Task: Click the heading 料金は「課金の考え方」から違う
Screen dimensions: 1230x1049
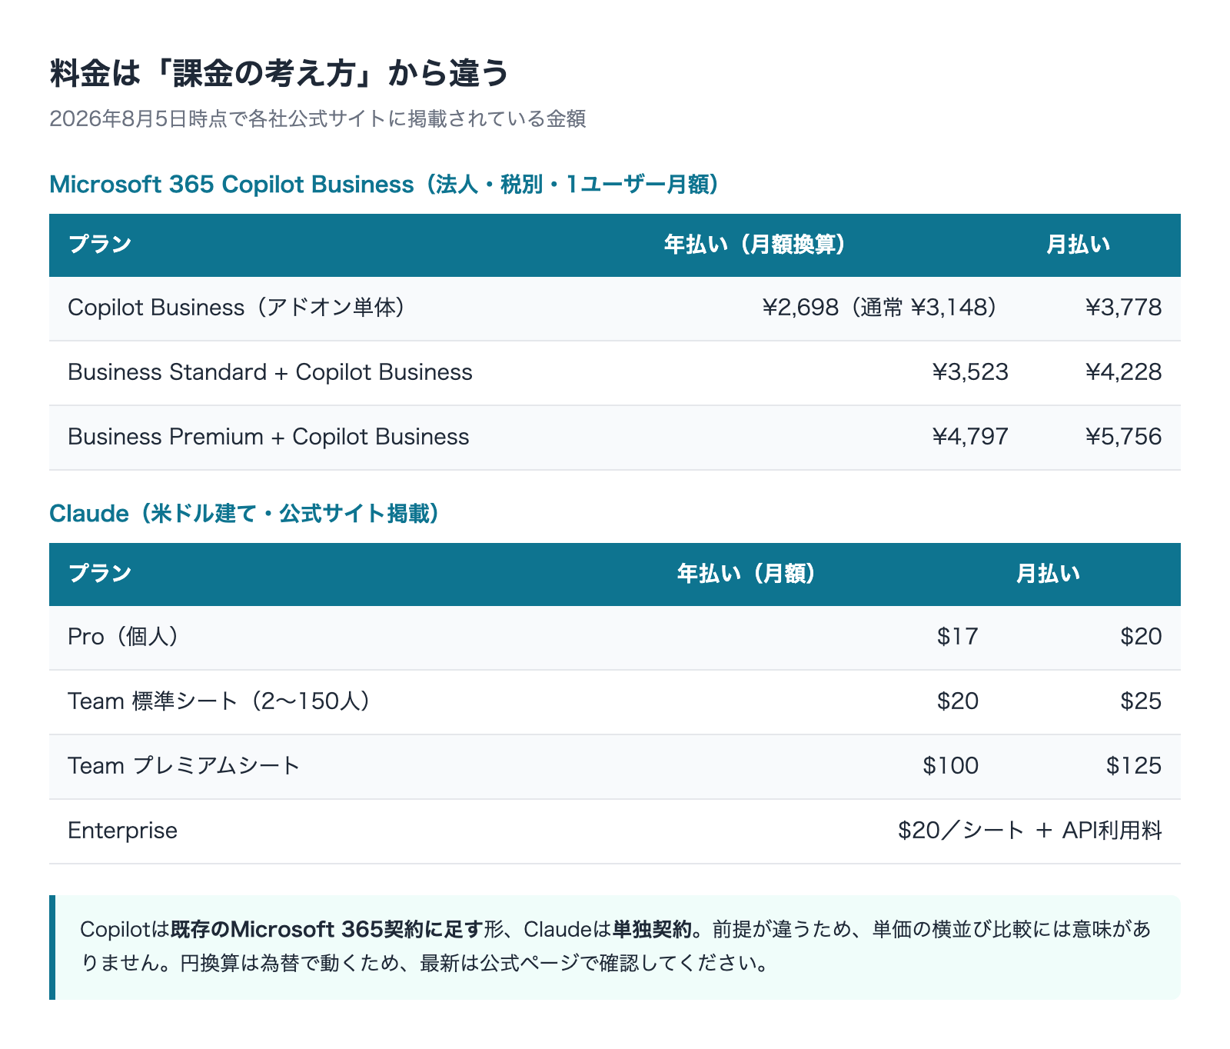Action: point(279,74)
